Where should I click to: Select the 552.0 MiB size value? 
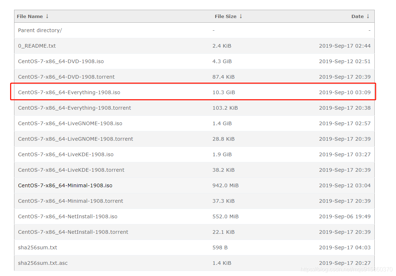pyautogui.click(x=225, y=216)
